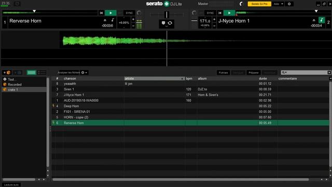Click the add smart crate icon

pyautogui.click(x=17, y=73)
